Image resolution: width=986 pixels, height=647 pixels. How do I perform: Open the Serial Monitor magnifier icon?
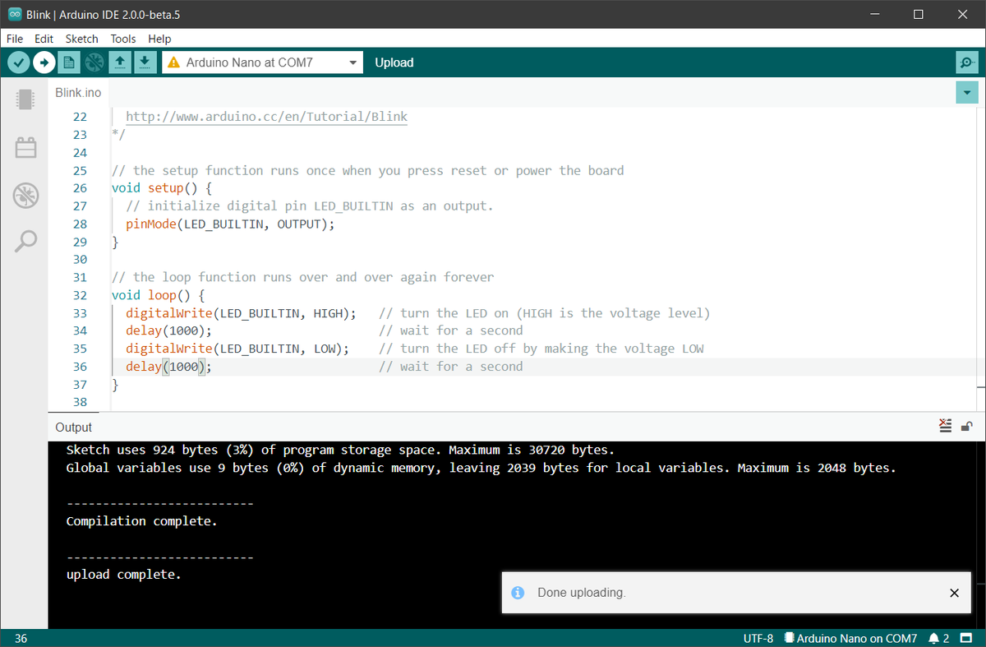point(967,62)
